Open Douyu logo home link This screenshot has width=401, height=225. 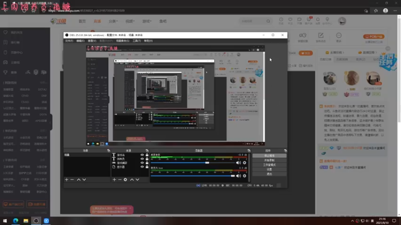(x=59, y=21)
